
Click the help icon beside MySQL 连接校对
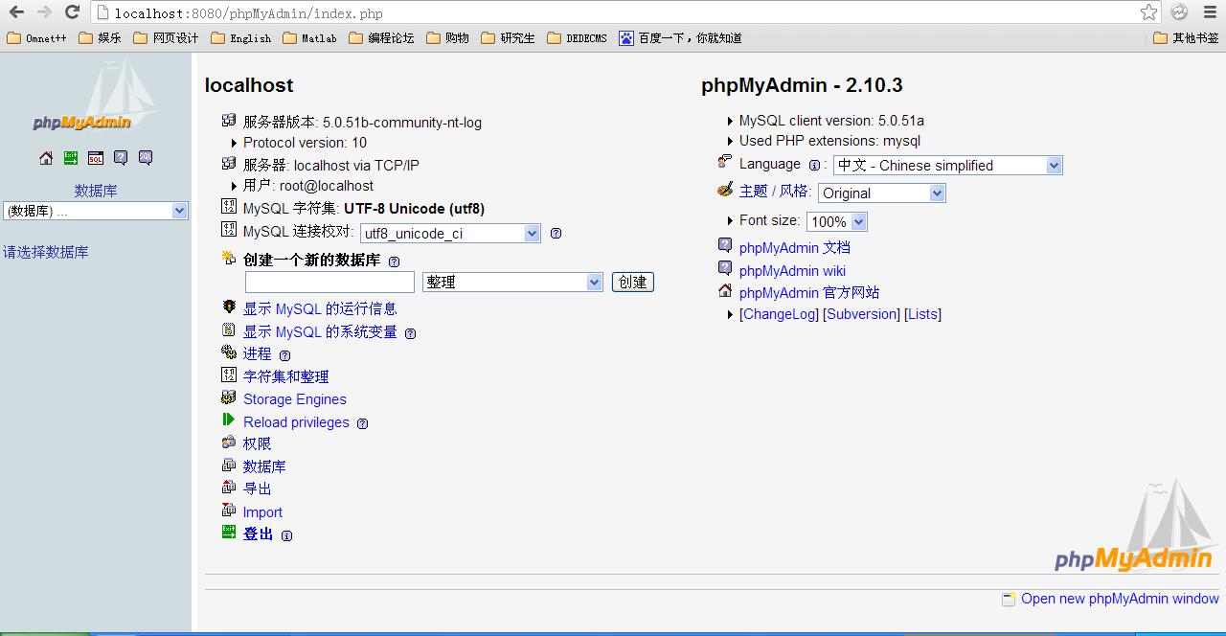click(556, 233)
